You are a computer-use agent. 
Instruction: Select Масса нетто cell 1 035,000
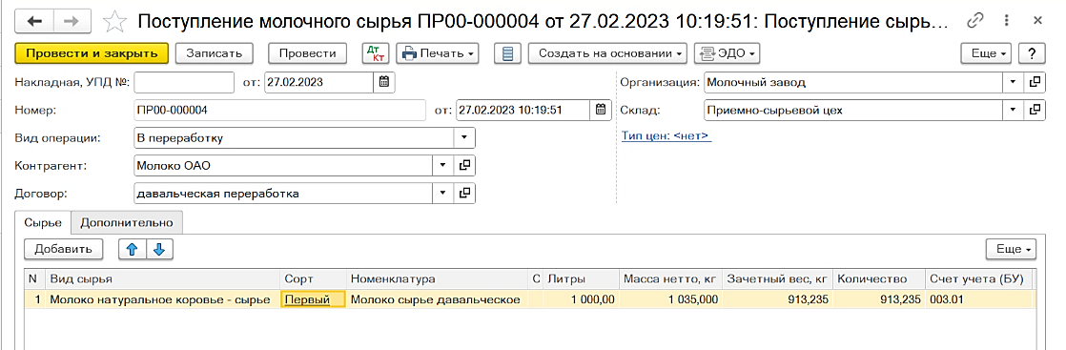[x=671, y=299]
